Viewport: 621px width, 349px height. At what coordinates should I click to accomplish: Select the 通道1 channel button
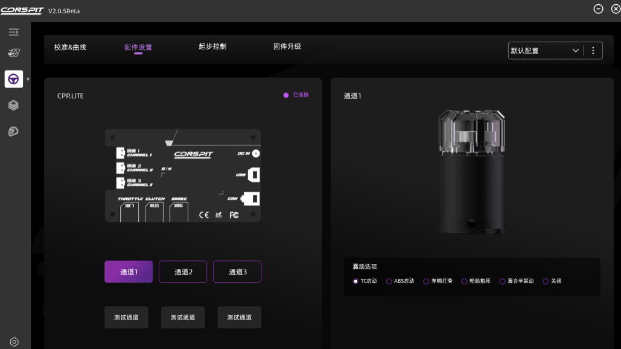pos(129,272)
